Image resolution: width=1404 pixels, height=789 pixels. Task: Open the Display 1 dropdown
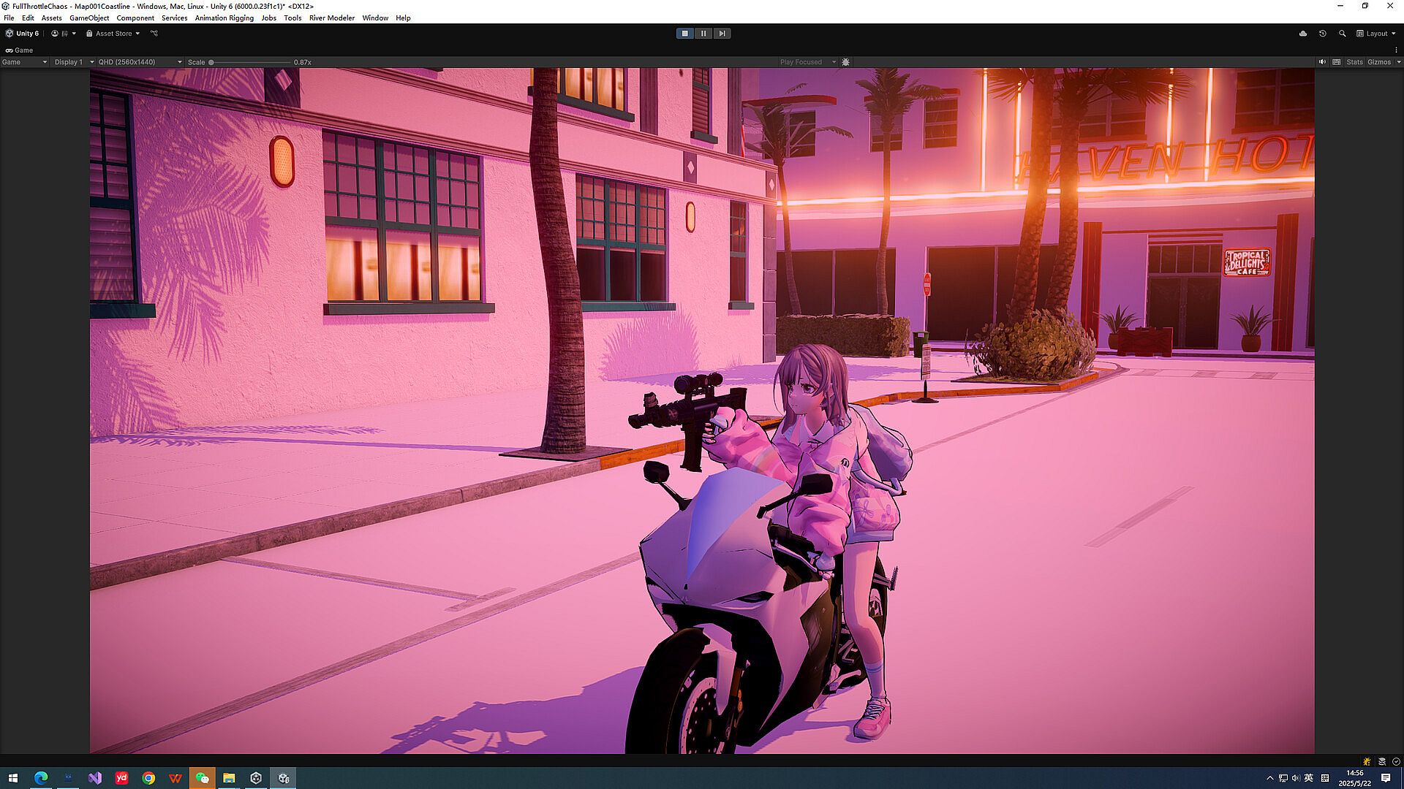(x=74, y=62)
